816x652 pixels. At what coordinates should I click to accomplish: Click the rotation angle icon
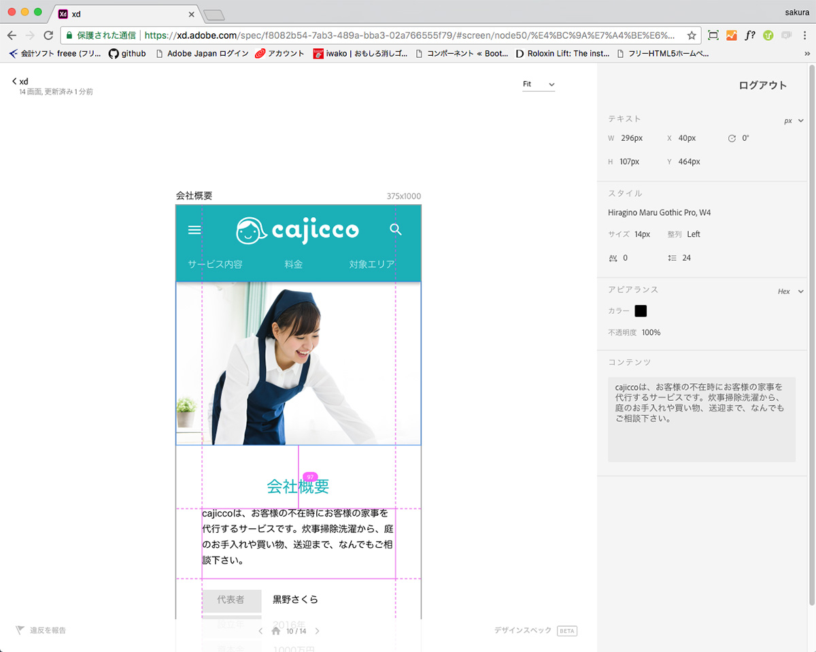[732, 138]
